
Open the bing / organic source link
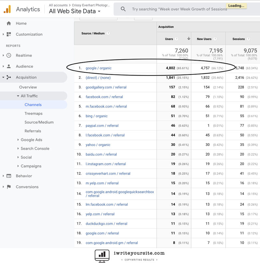pos(97,116)
